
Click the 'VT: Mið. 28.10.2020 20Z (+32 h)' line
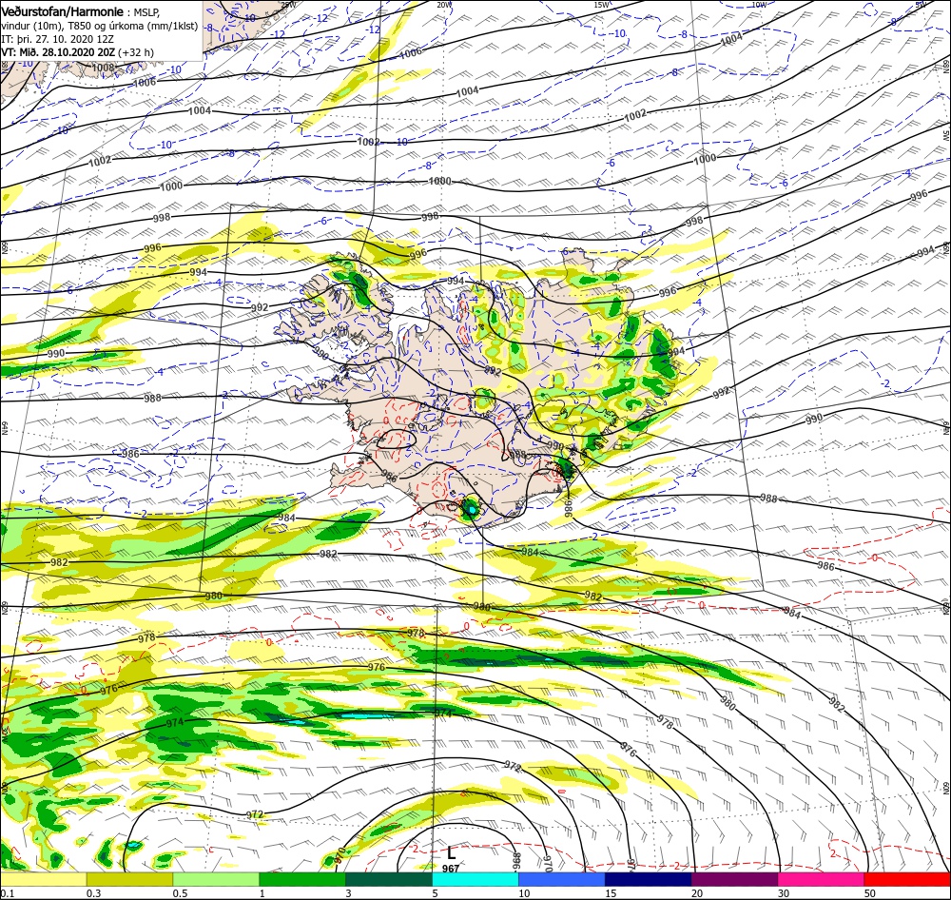pyautogui.click(x=78, y=52)
